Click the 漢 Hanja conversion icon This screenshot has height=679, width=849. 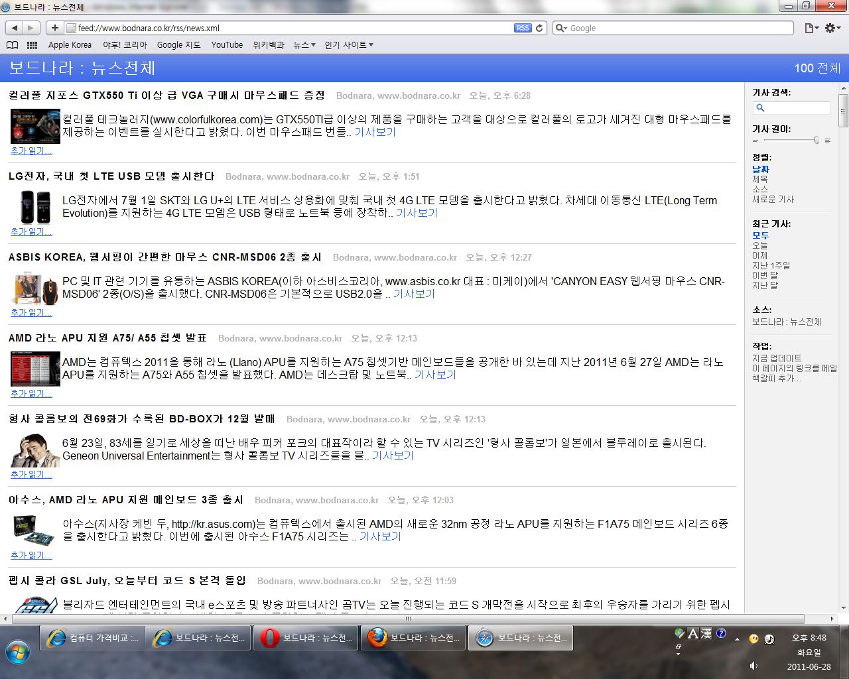[x=706, y=633]
